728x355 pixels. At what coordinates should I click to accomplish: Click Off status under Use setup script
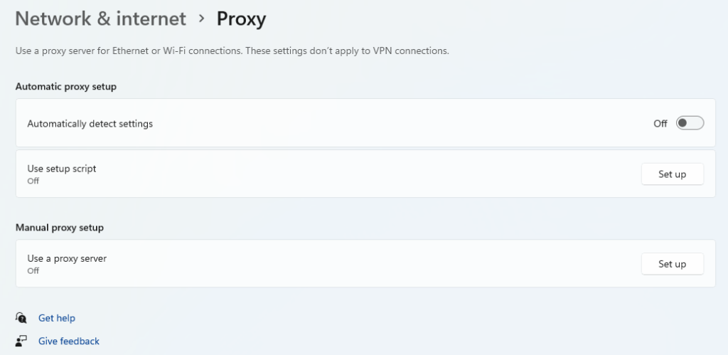coord(33,181)
